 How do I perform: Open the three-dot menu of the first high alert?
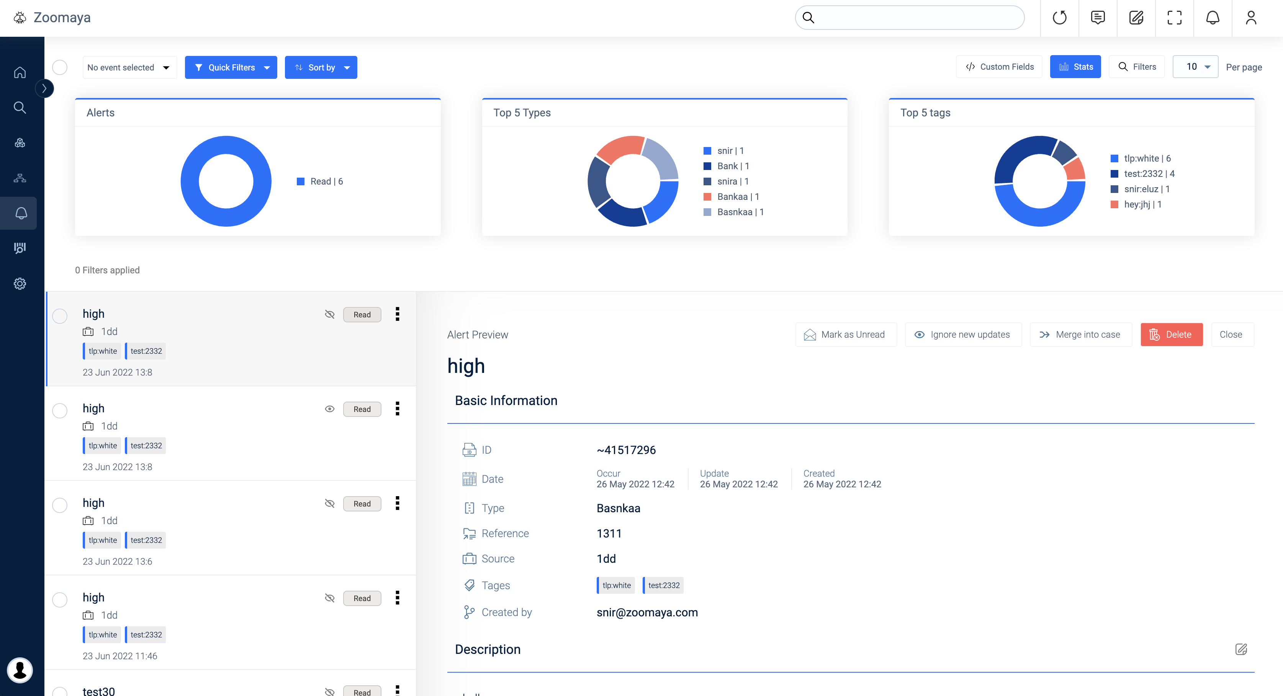tap(398, 314)
